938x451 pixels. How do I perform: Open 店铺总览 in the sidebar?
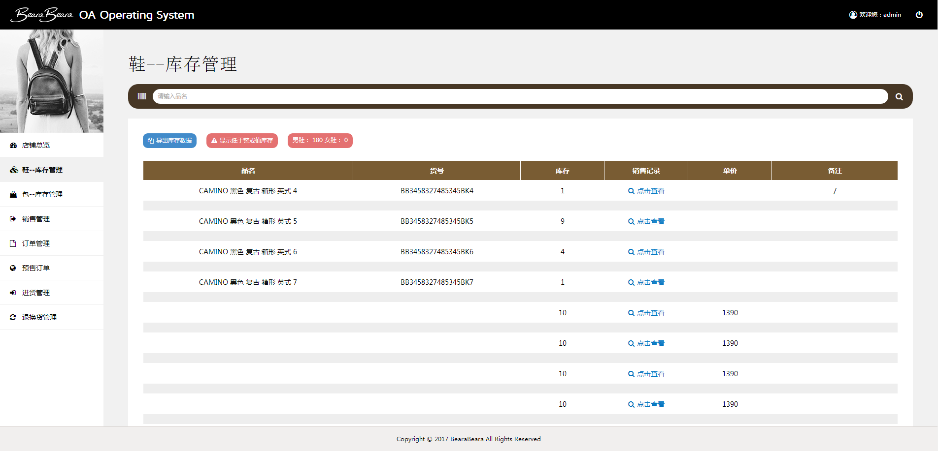tap(36, 145)
